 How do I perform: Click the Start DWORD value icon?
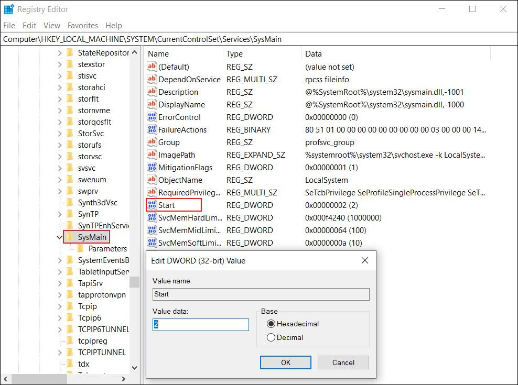coord(152,205)
